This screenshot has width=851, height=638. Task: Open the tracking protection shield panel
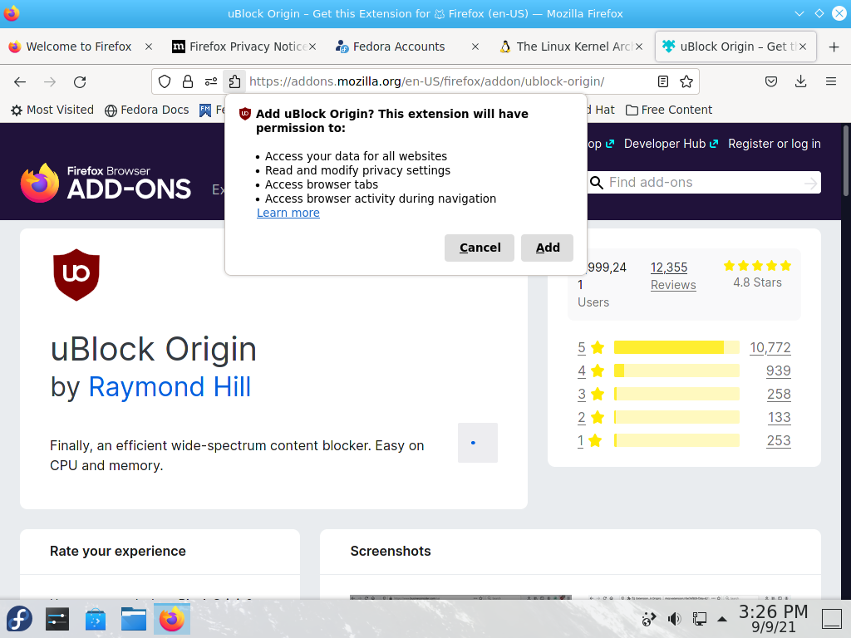click(x=165, y=82)
